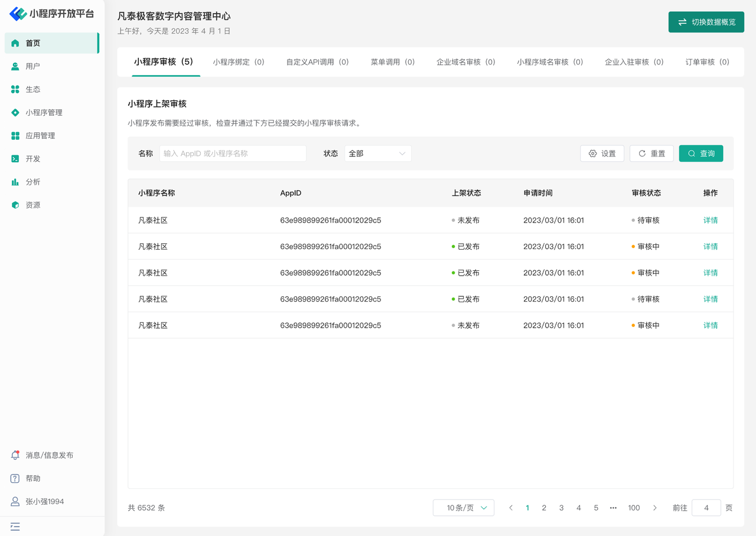756x536 pixels.
Task: Click the 分析 bar chart icon
Action: (15, 182)
